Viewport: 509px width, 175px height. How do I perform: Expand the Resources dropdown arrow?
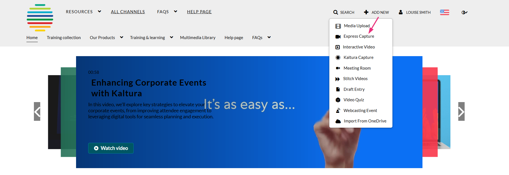click(99, 12)
